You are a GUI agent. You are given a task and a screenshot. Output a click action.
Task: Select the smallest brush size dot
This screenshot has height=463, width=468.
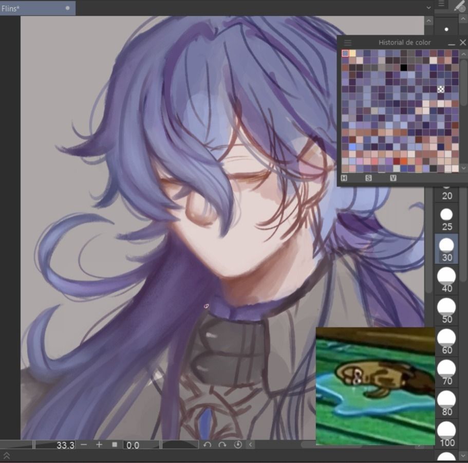(446, 29)
